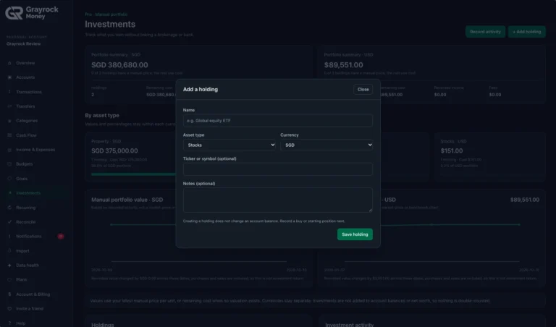Click the Reconcile checkmark icon
556x327 pixels.
(x=9, y=222)
